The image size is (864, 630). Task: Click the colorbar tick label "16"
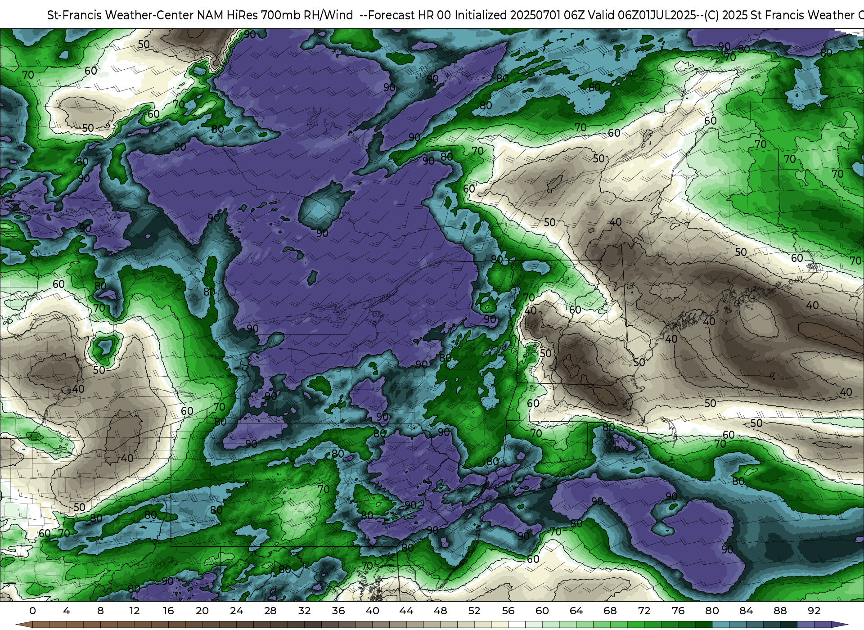(x=168, y=611)
